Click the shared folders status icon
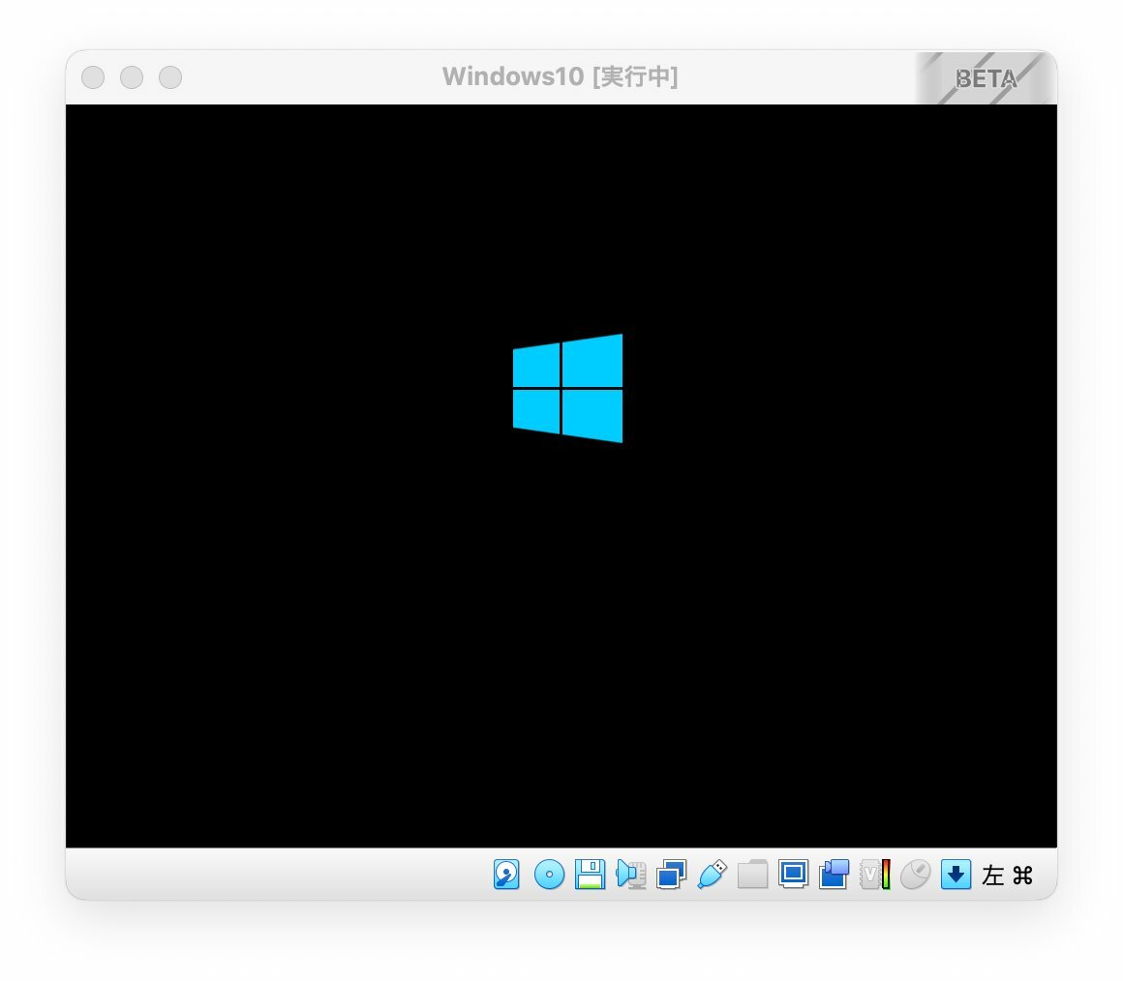This screenshot has width=1123, height=981. click(x=753, y=875)
